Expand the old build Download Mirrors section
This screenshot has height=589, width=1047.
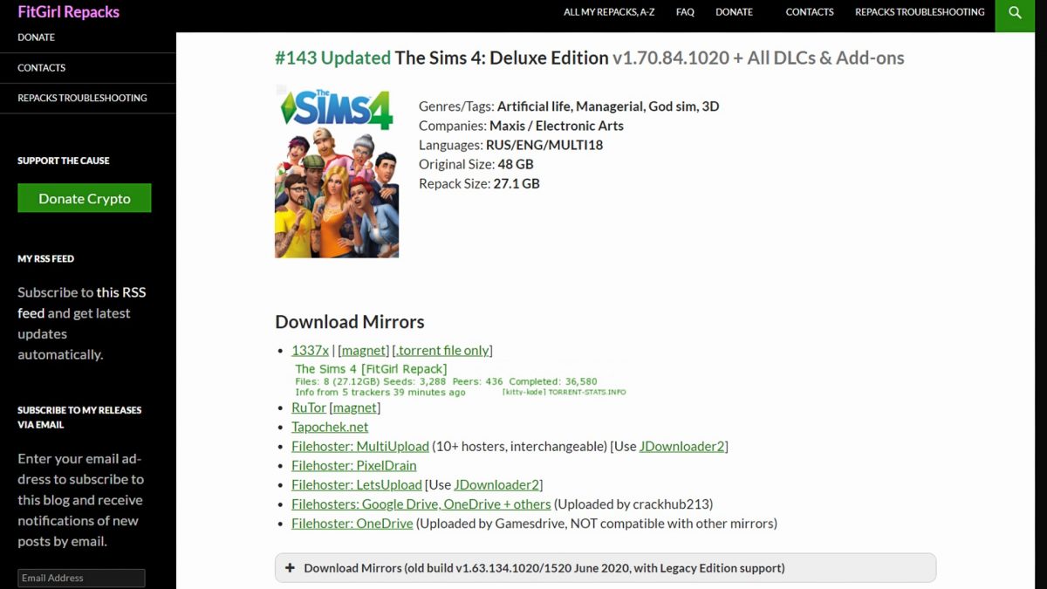(x=606, y=568)
